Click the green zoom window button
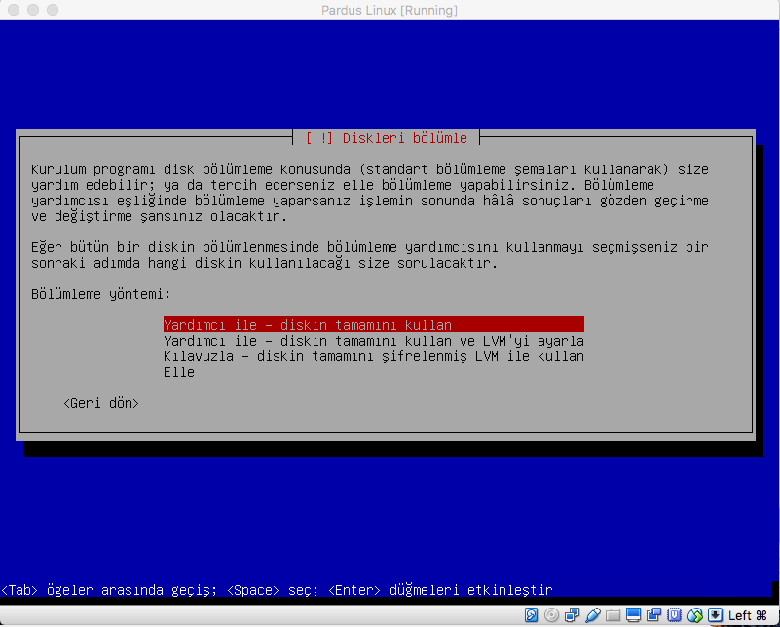This screenshot has width=780, height=627. click(x=52, y=10)
